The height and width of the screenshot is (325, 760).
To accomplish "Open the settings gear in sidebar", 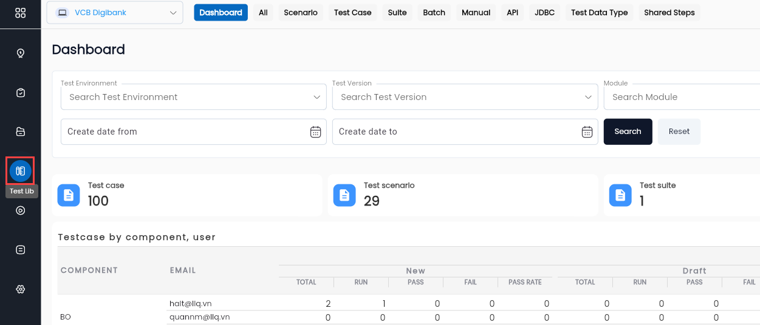I will point(20,289).
